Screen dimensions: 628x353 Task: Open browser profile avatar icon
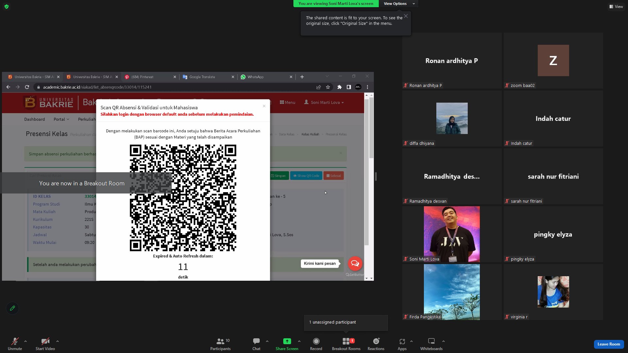point(358,87)
